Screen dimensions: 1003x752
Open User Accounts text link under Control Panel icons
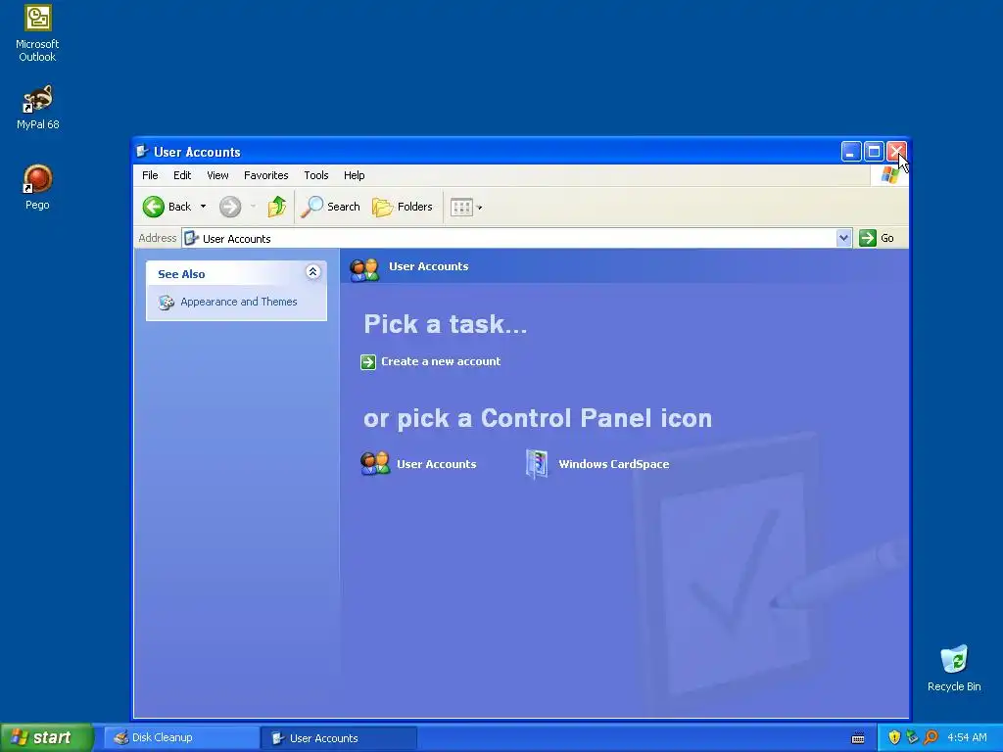point(436,464)
